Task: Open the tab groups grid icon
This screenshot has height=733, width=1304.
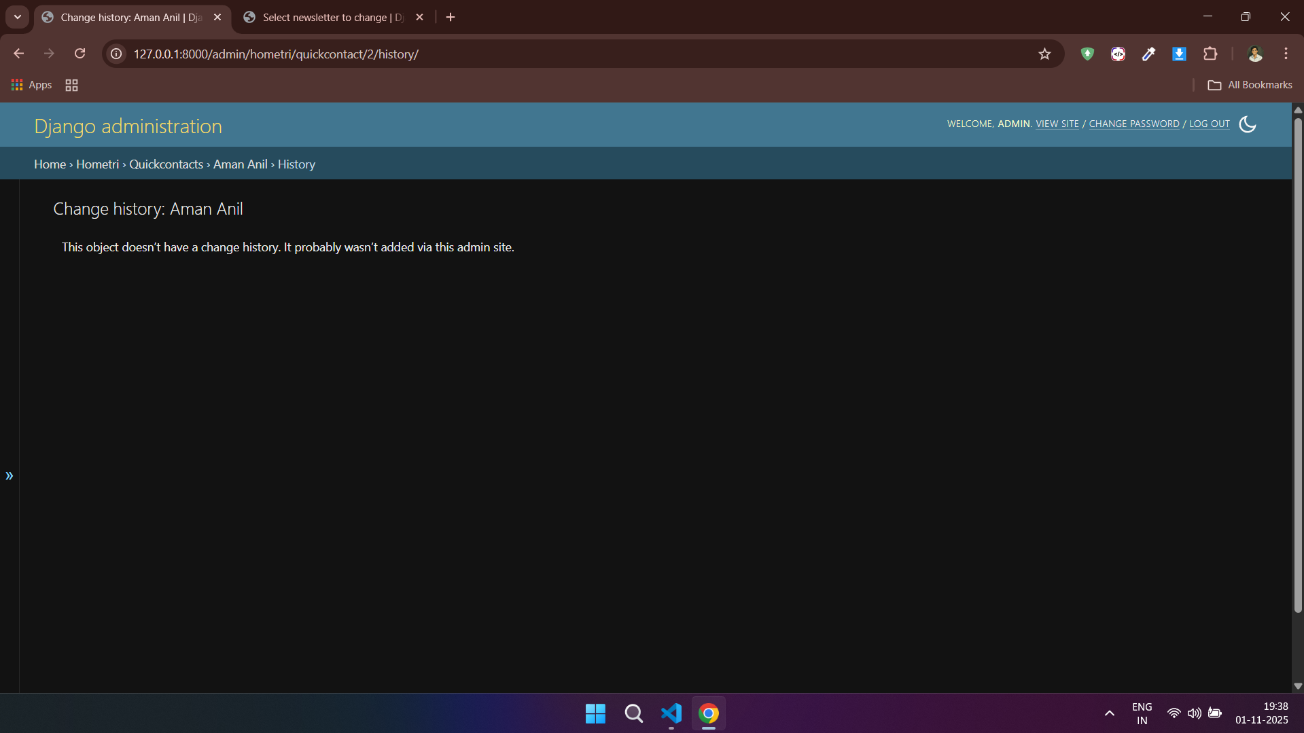Action: coord(71,85)
